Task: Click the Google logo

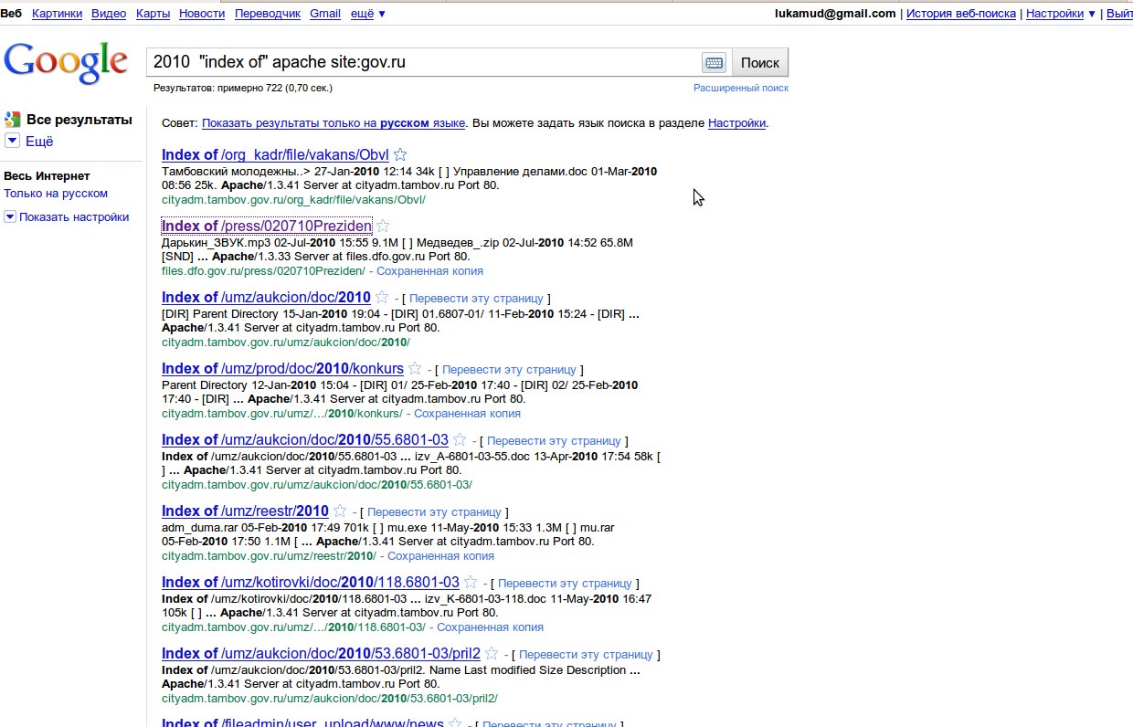Action: (x=66, y=62)
